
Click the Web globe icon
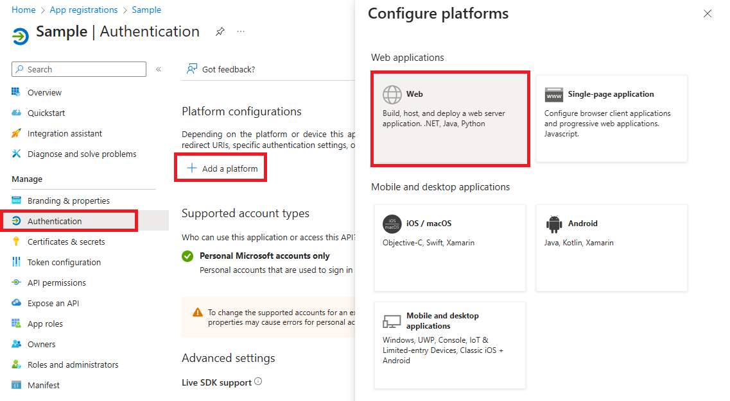(392, 94)
